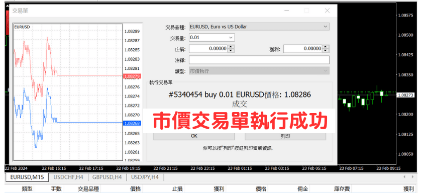This screenshot has width=422, height=193.
Task: Switch to the USDJPY,H4 chart tab
Action: (x=145, y=177)
